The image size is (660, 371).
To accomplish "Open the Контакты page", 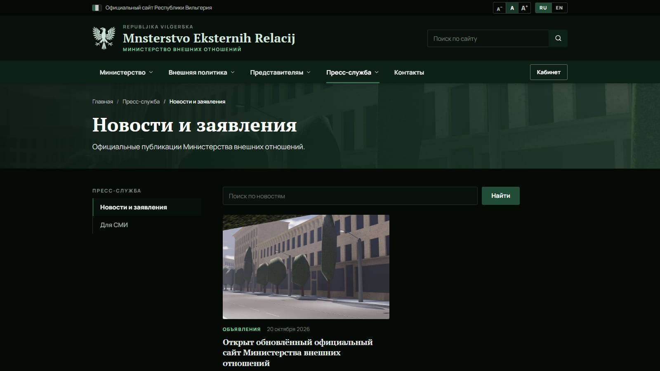I will pyautogui.click(x=409, y=72).
